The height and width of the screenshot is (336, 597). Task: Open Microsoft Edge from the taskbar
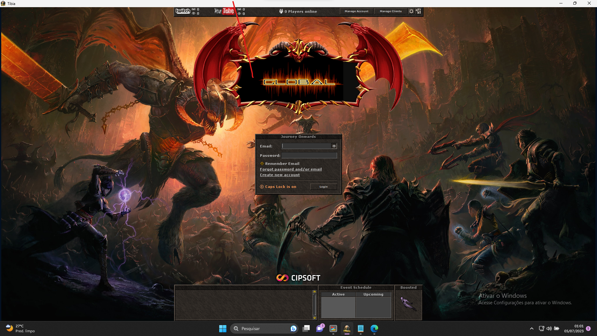pyautogui.click(x=374, y=329)
